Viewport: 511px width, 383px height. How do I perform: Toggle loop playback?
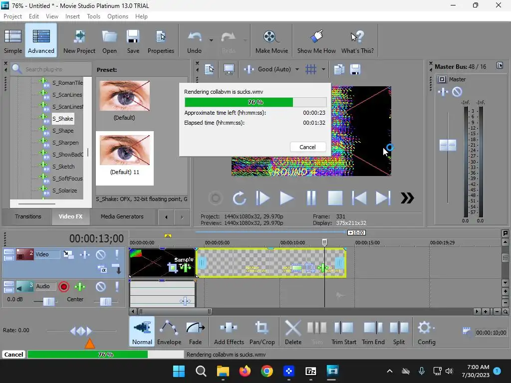point(239,198)
